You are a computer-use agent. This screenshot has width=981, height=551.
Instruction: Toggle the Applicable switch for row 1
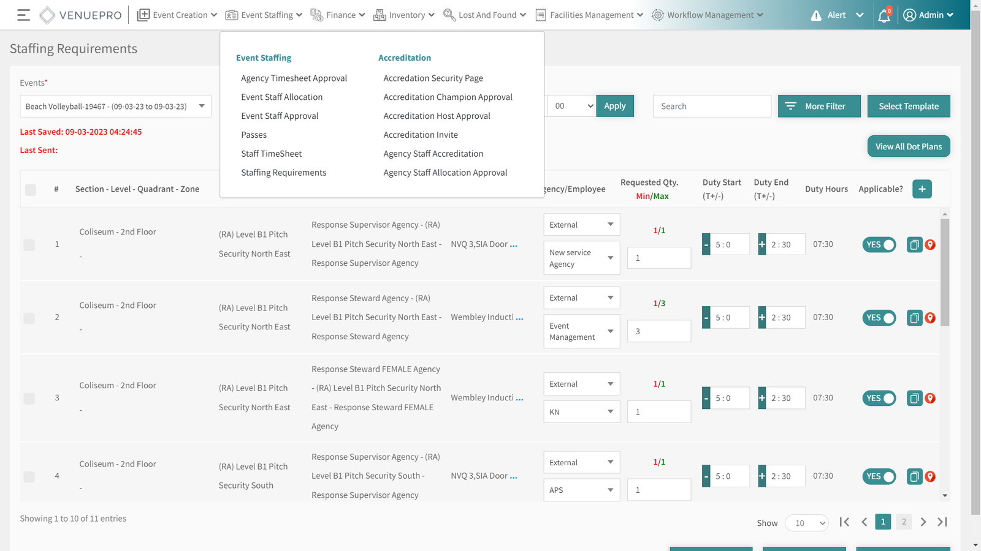pos(879,245)
